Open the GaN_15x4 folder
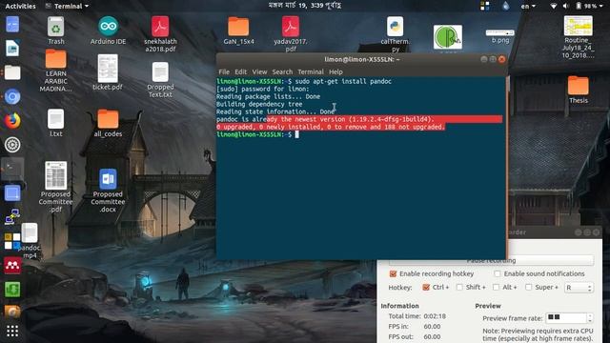Image resolution: width=610 pixels, height=343 pixels. tap(238, 30)
